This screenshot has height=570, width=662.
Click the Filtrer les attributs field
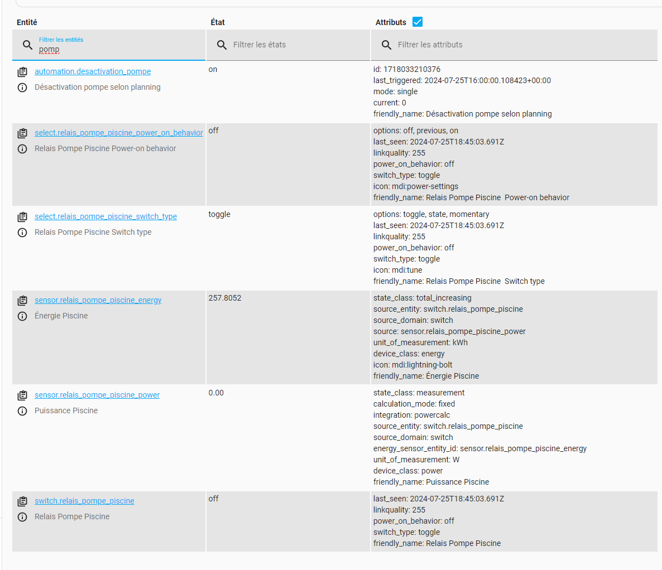coord(514,45)
